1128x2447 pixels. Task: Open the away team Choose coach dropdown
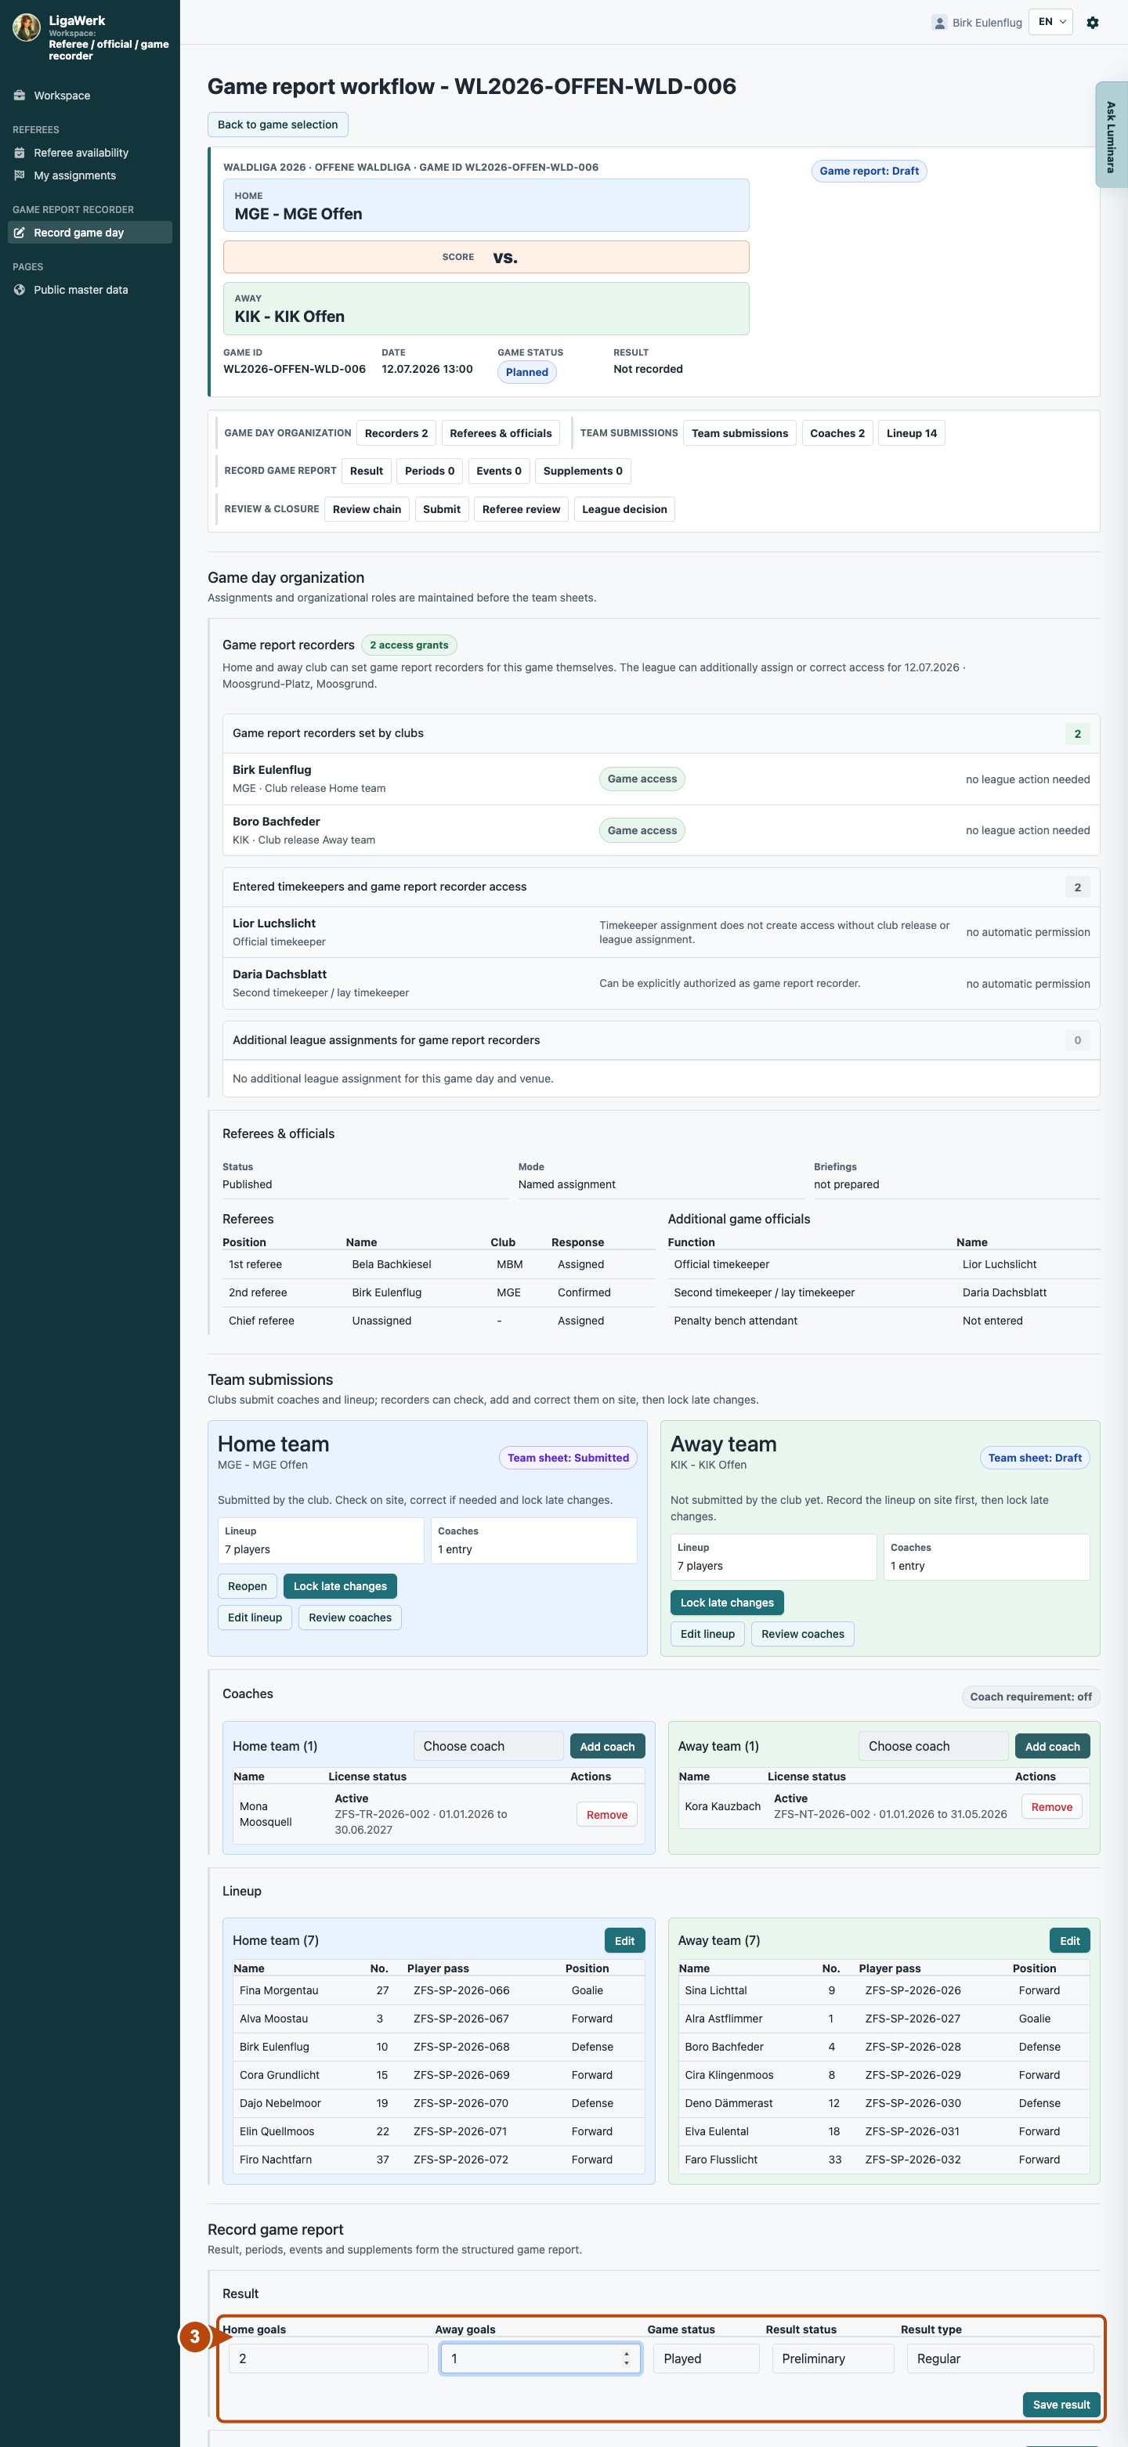(932, 1746)
